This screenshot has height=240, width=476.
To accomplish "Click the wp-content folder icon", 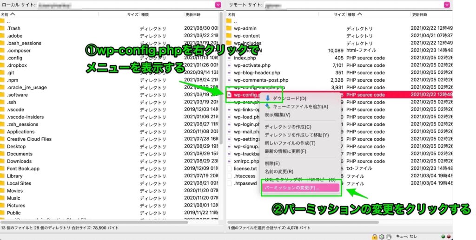I will pos(229,36).
